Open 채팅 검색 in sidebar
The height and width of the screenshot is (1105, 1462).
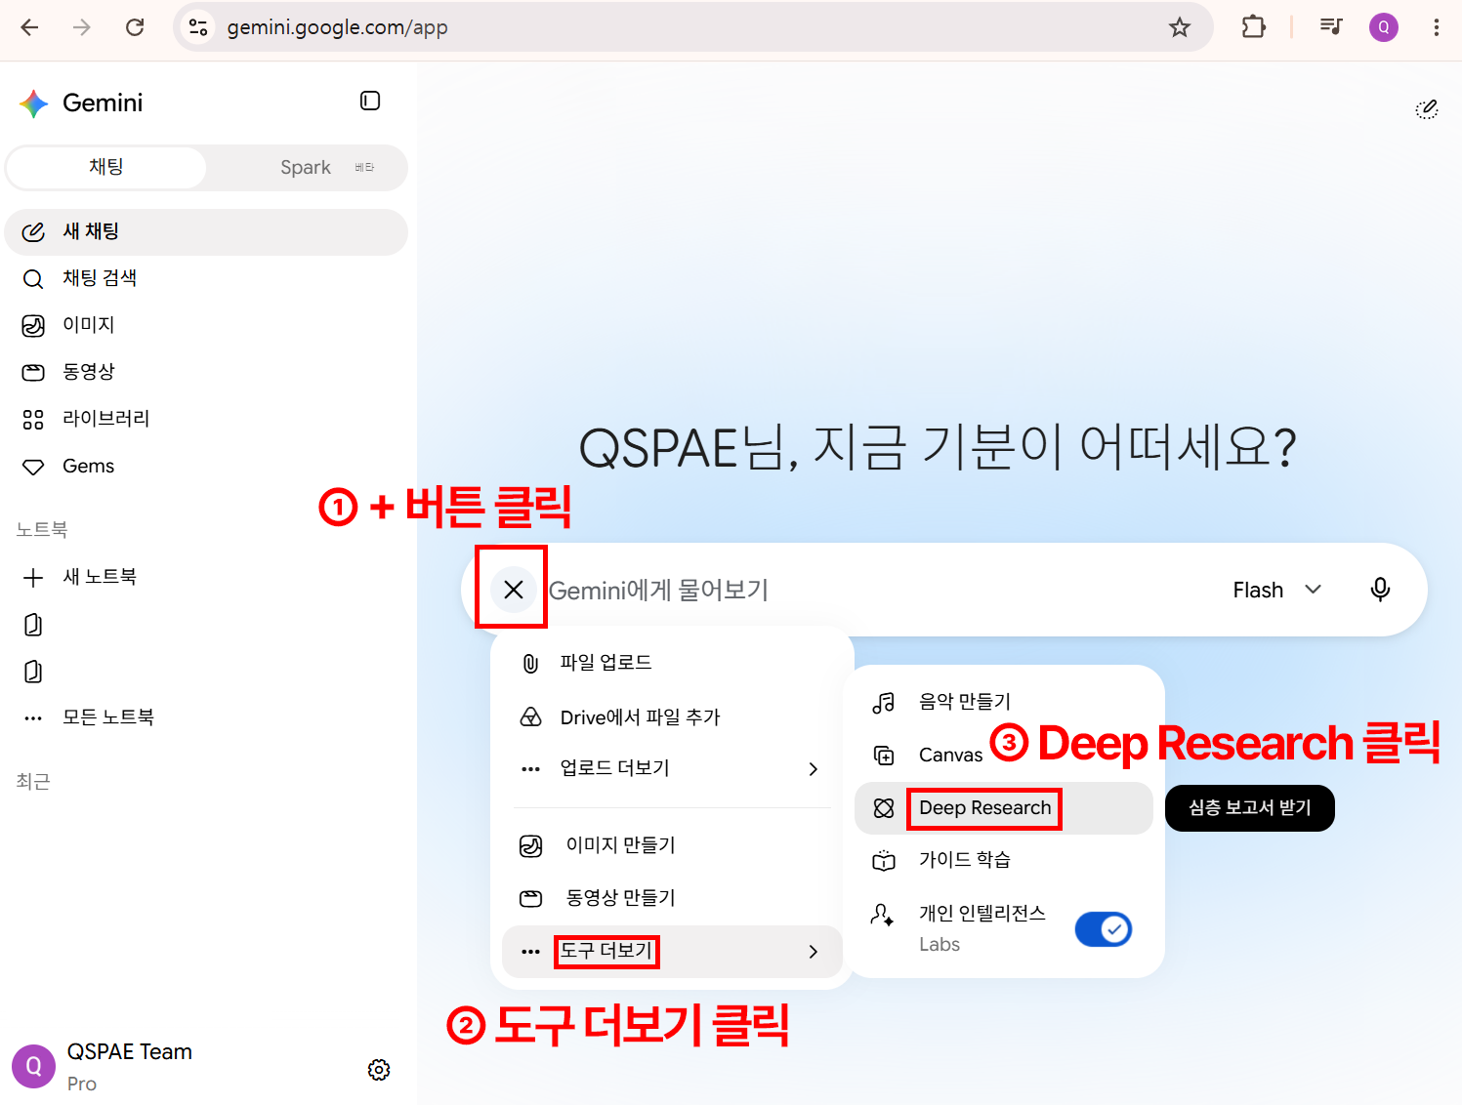click(206, 279)
